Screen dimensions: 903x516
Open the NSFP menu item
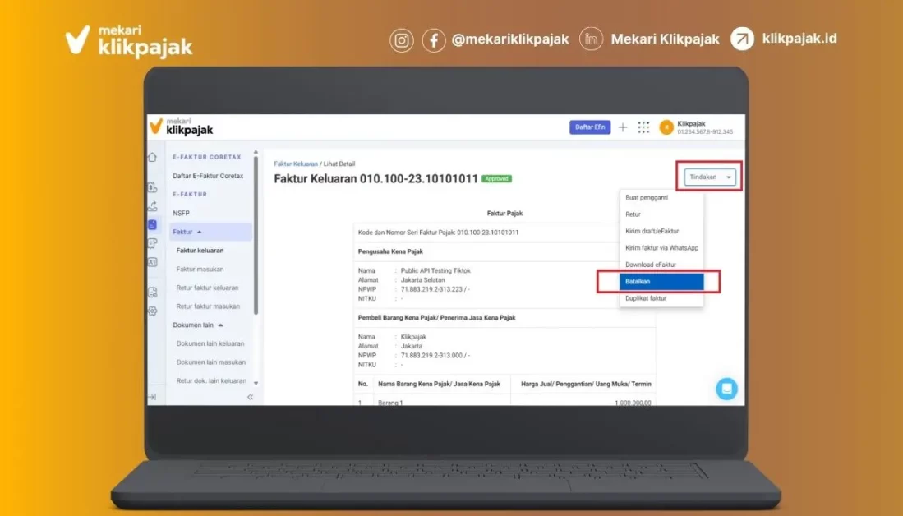tap(181, 213)
